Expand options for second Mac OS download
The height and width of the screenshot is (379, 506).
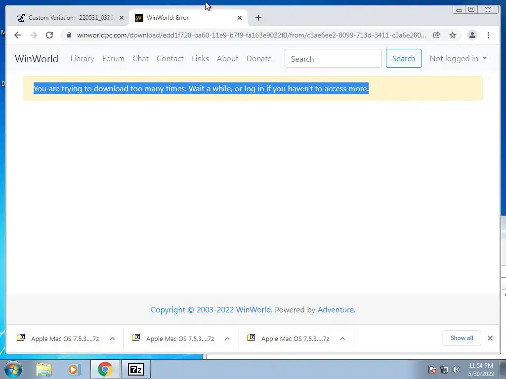(x=227, y=339)
